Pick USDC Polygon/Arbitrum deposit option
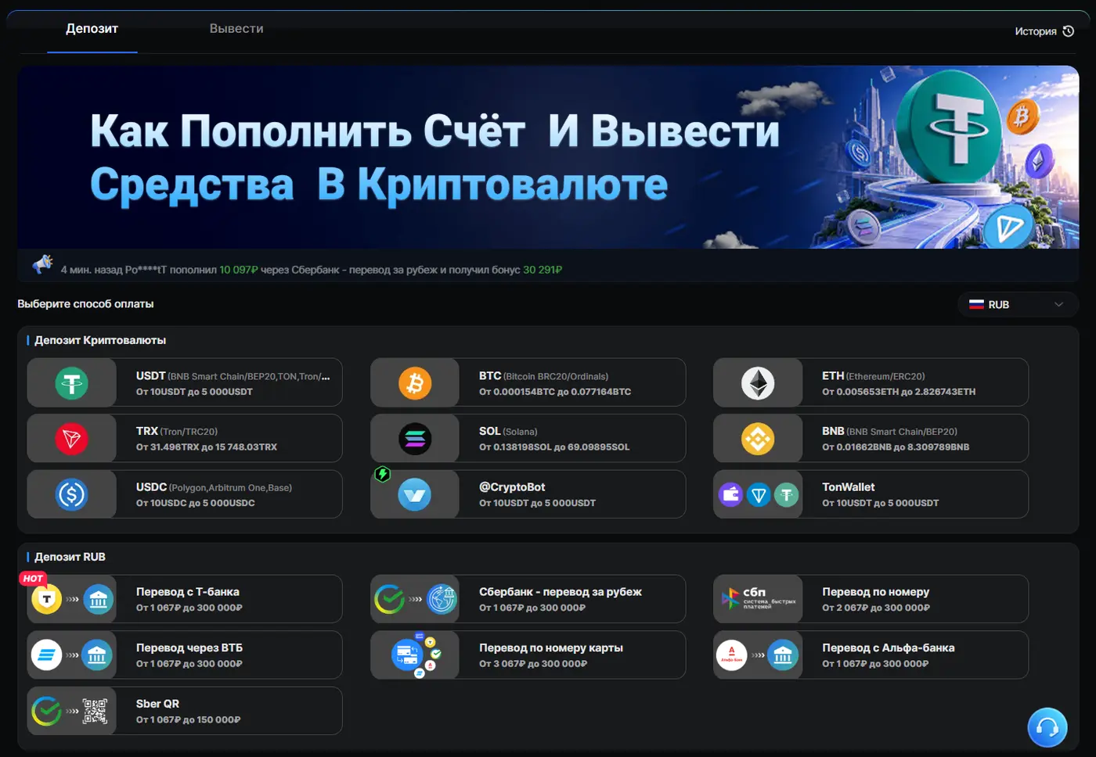1096x757 pixels. (185, 494)
